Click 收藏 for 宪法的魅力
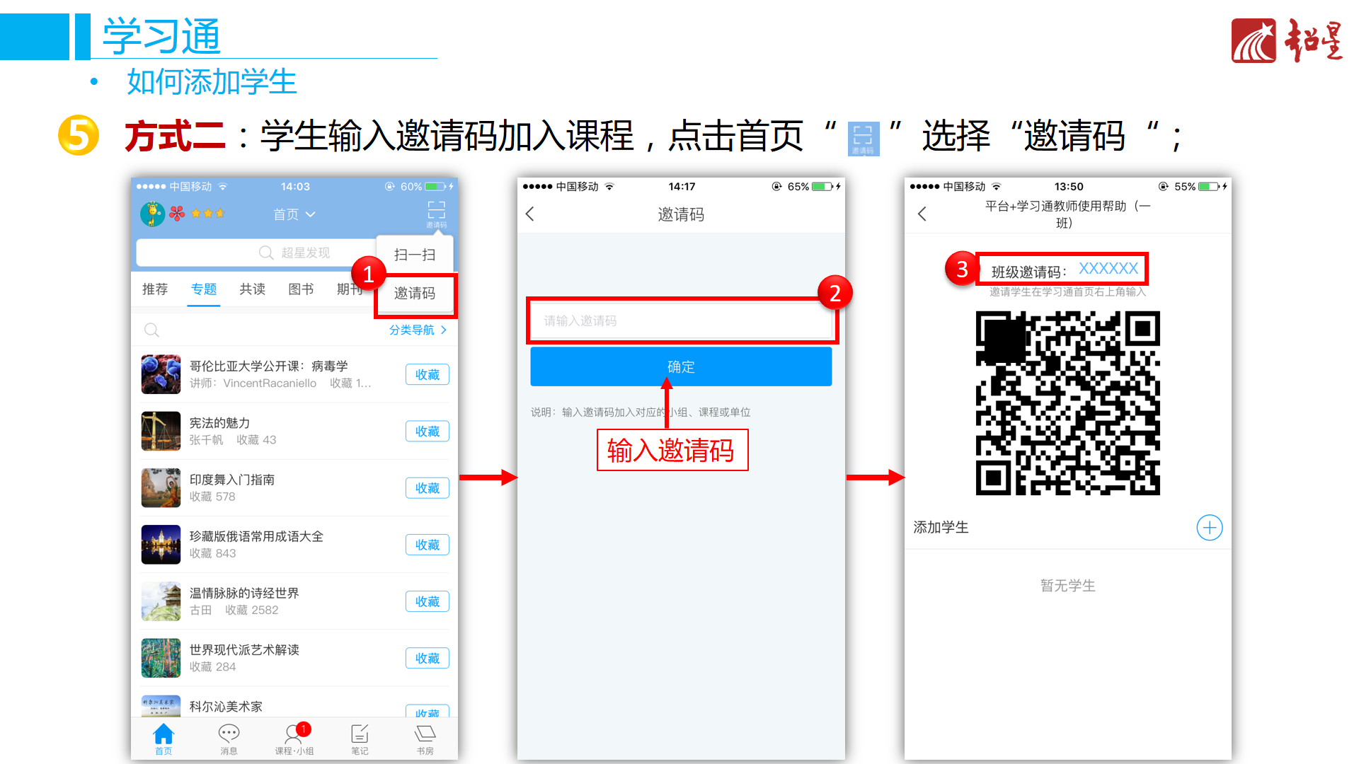Screen dimensions: 1359x764 point(427,432)
